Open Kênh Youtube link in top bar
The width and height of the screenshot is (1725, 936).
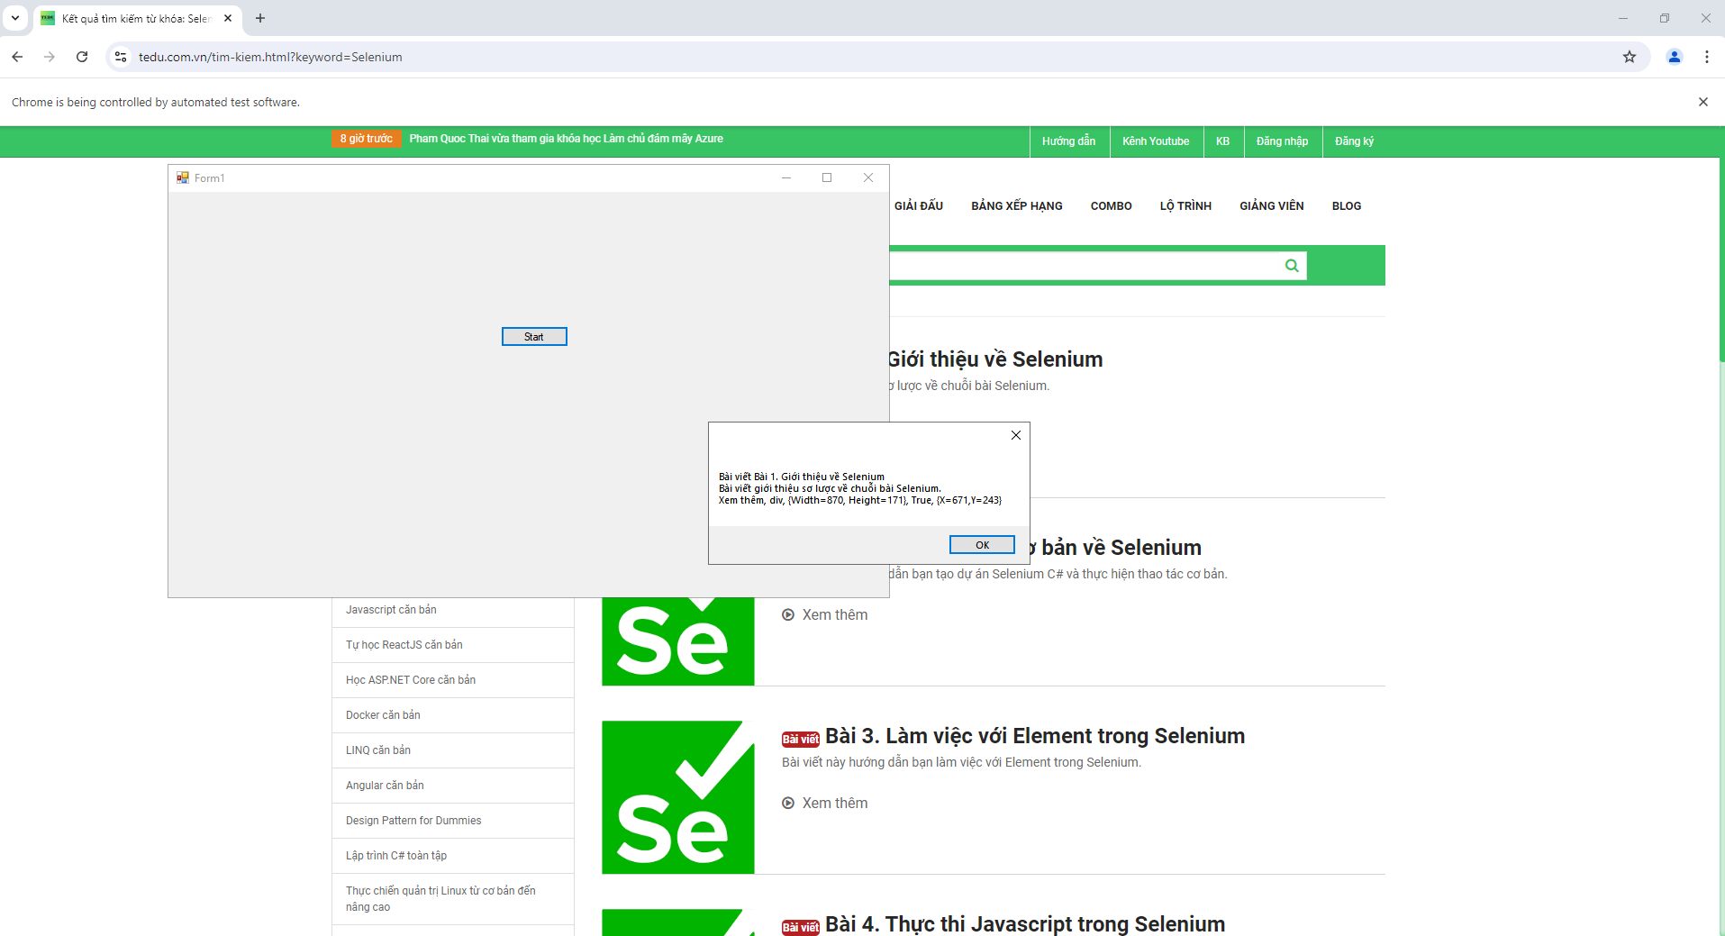1156,141
